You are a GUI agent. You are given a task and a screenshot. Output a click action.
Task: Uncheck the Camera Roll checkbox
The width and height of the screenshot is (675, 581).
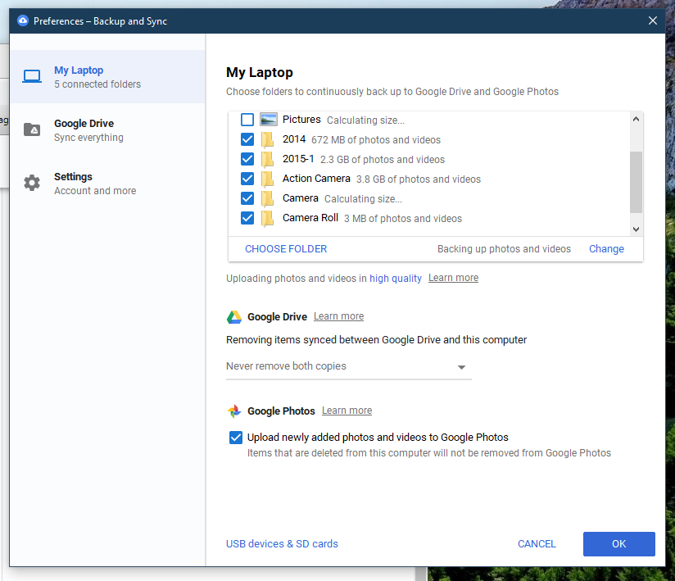pyautogui.click(x=247, y=218)
